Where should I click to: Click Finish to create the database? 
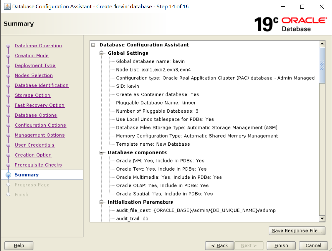pyautogui.click(x=281, y=245)
